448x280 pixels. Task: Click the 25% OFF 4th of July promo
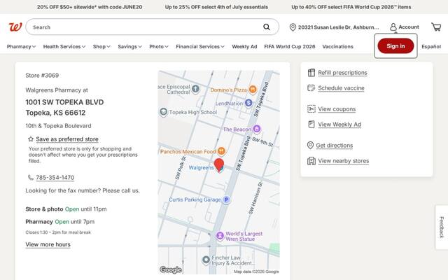[216, 7]
